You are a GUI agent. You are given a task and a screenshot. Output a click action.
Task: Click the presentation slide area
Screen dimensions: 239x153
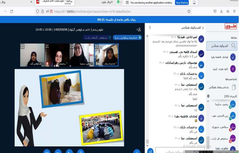point(69,108)
